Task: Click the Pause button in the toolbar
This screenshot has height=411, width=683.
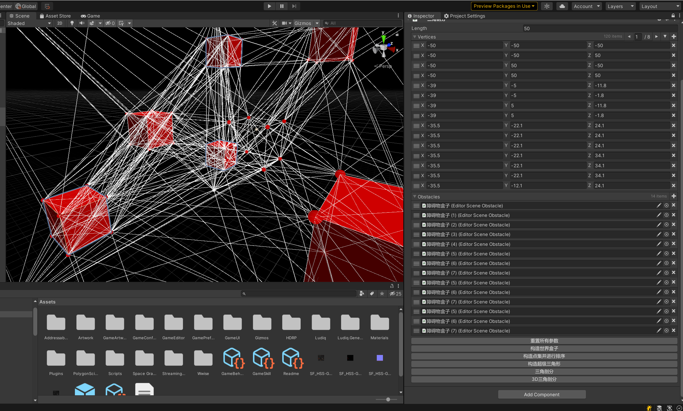Action: click(x=281, y=6)
